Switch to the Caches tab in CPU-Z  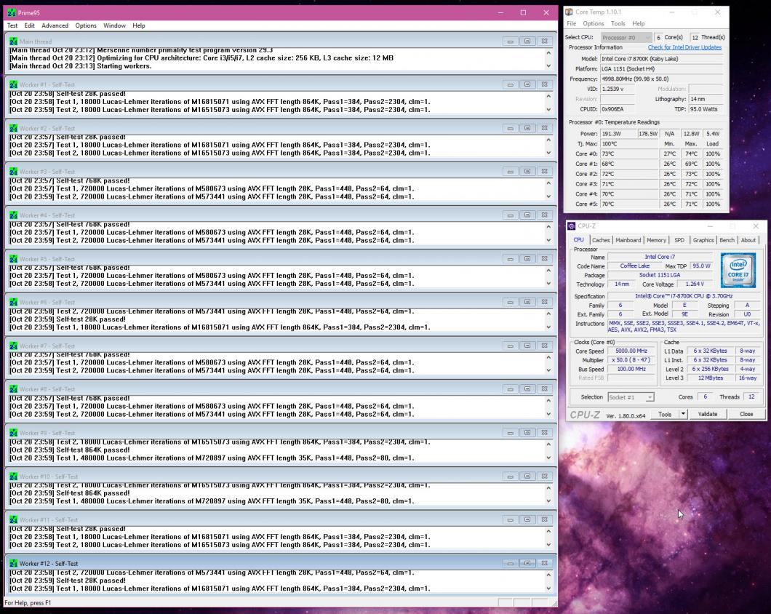point(600,240)
